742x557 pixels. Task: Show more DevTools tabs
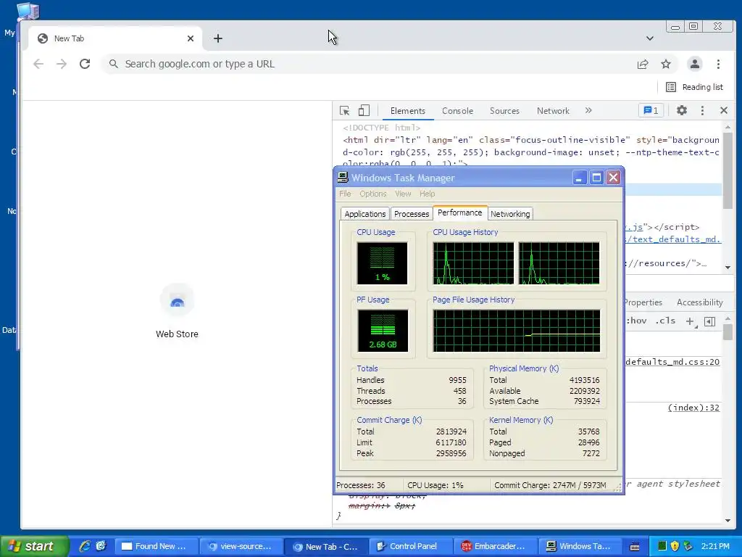pyautogui.click(x=588, y=110)
